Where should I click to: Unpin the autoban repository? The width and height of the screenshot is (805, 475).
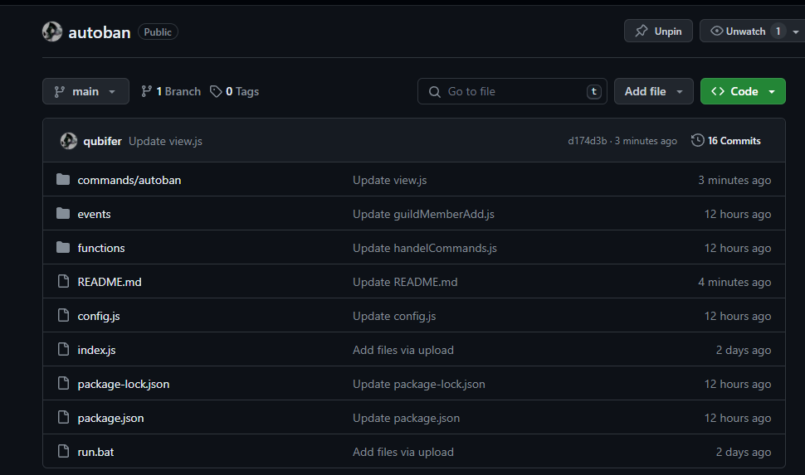(658, 32)
